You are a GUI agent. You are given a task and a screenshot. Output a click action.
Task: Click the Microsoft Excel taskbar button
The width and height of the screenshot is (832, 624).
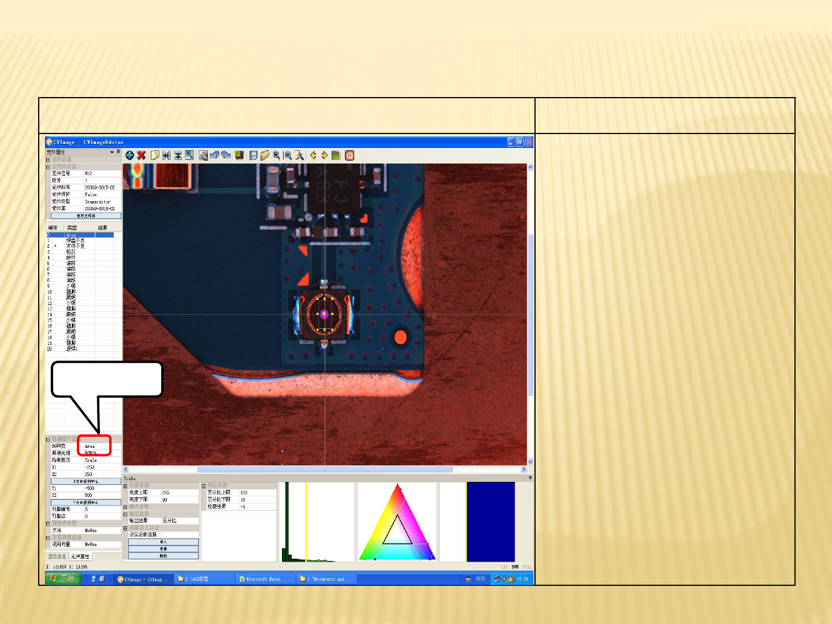266,579
